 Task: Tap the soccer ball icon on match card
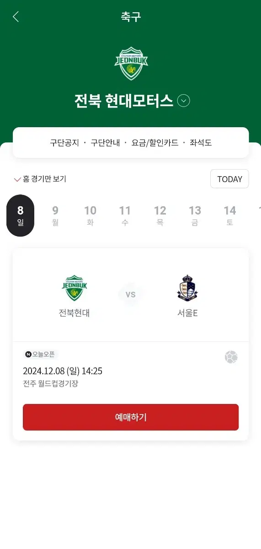231,357
